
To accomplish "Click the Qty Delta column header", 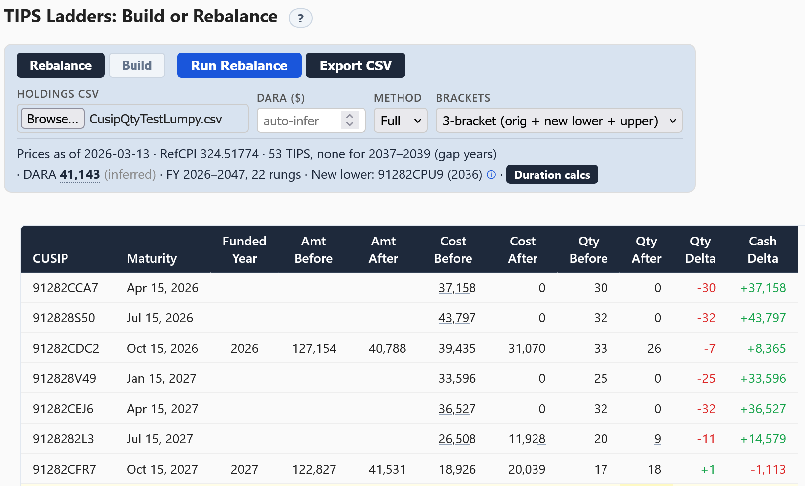I will (700, 249).
